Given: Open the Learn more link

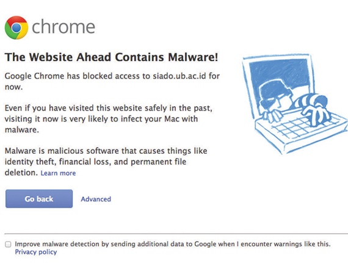Looking at the screenshot, I should 58,173.
